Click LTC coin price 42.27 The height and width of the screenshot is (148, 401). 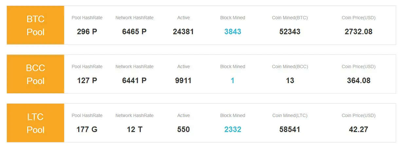click(358, 129)
